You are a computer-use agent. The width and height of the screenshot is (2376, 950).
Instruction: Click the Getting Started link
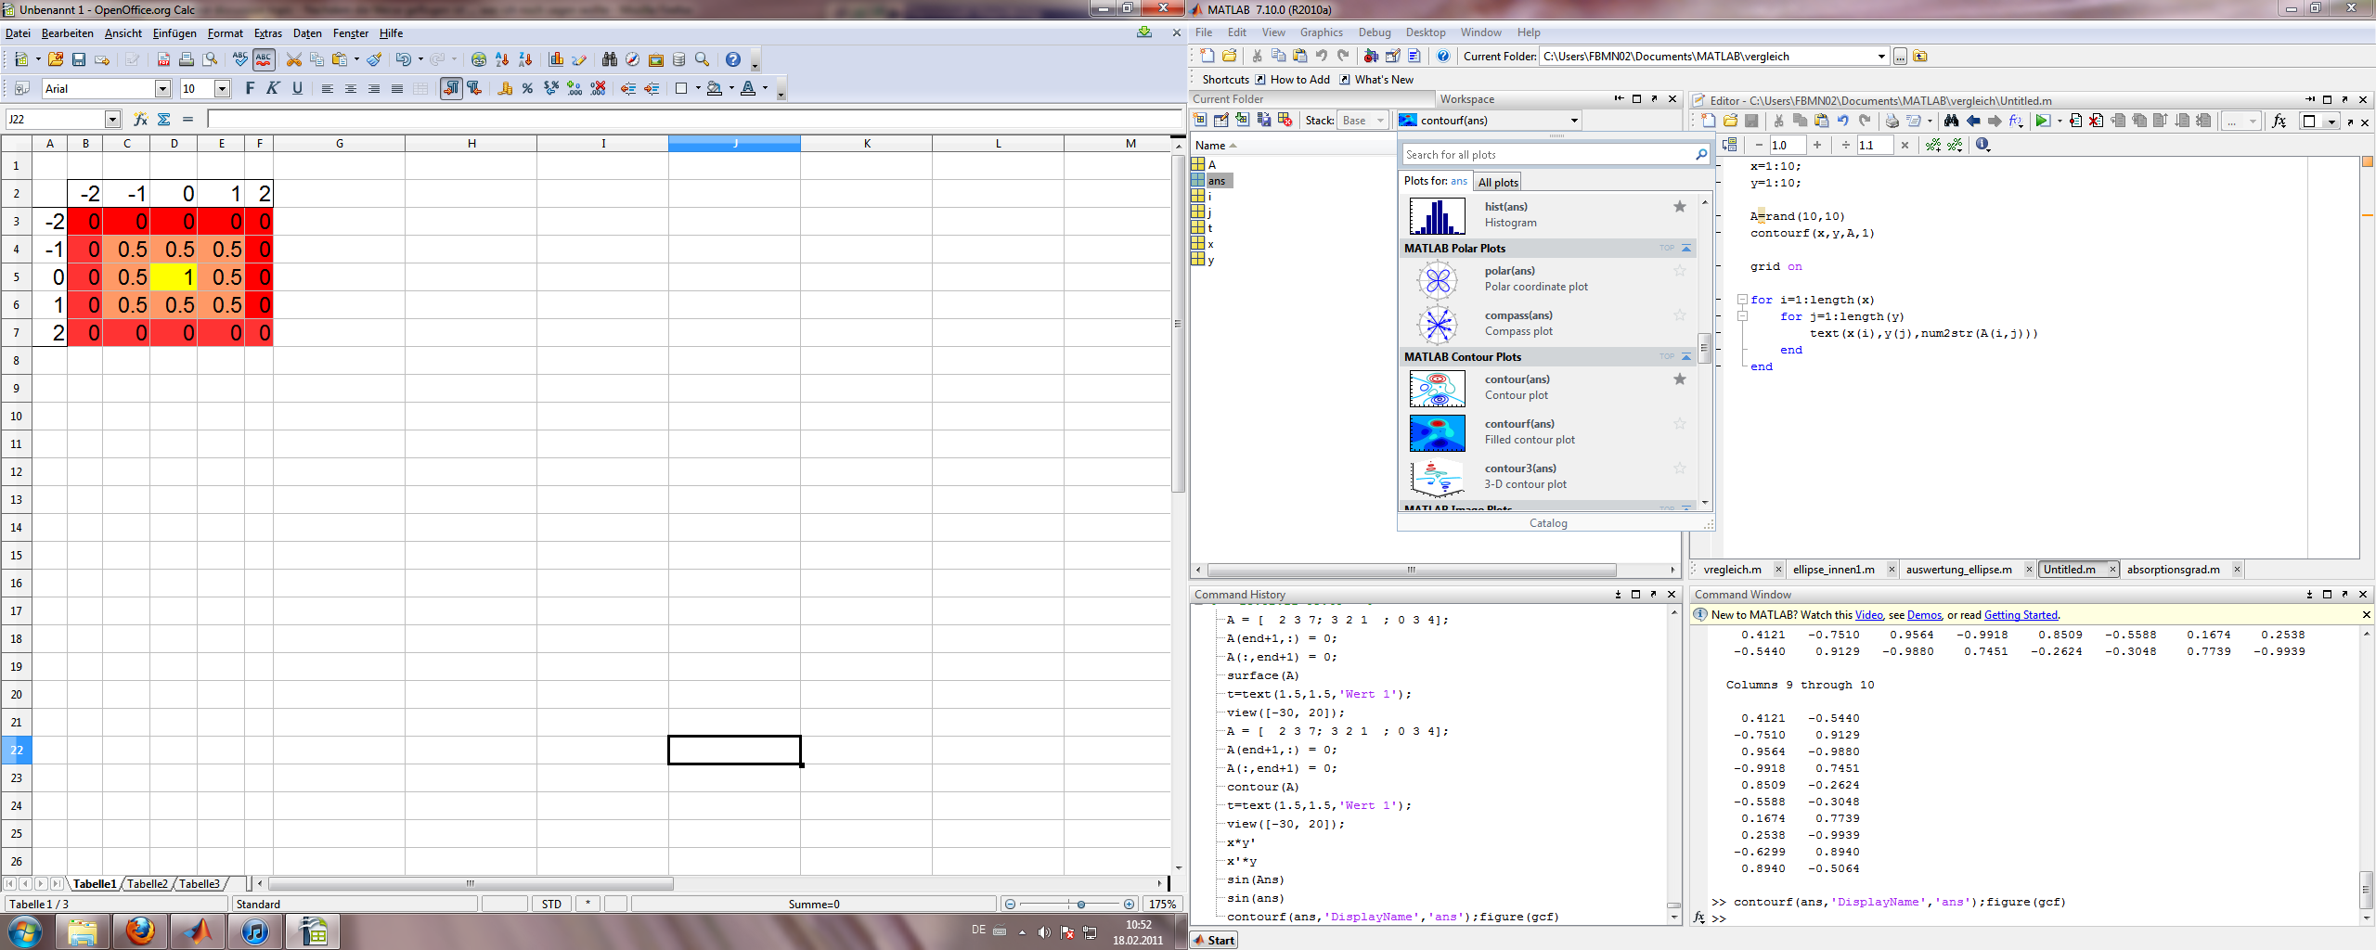[x=2021, y=615]
